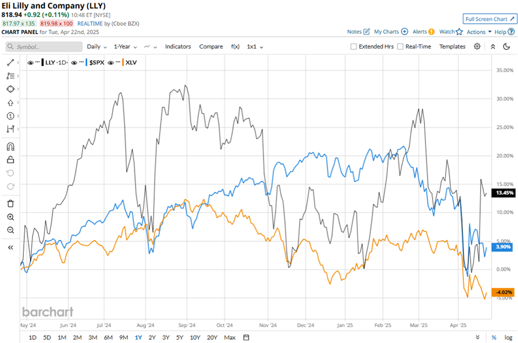Enable the Extended Hrs checkbox
Screen dimensions: 518x343
353,47
